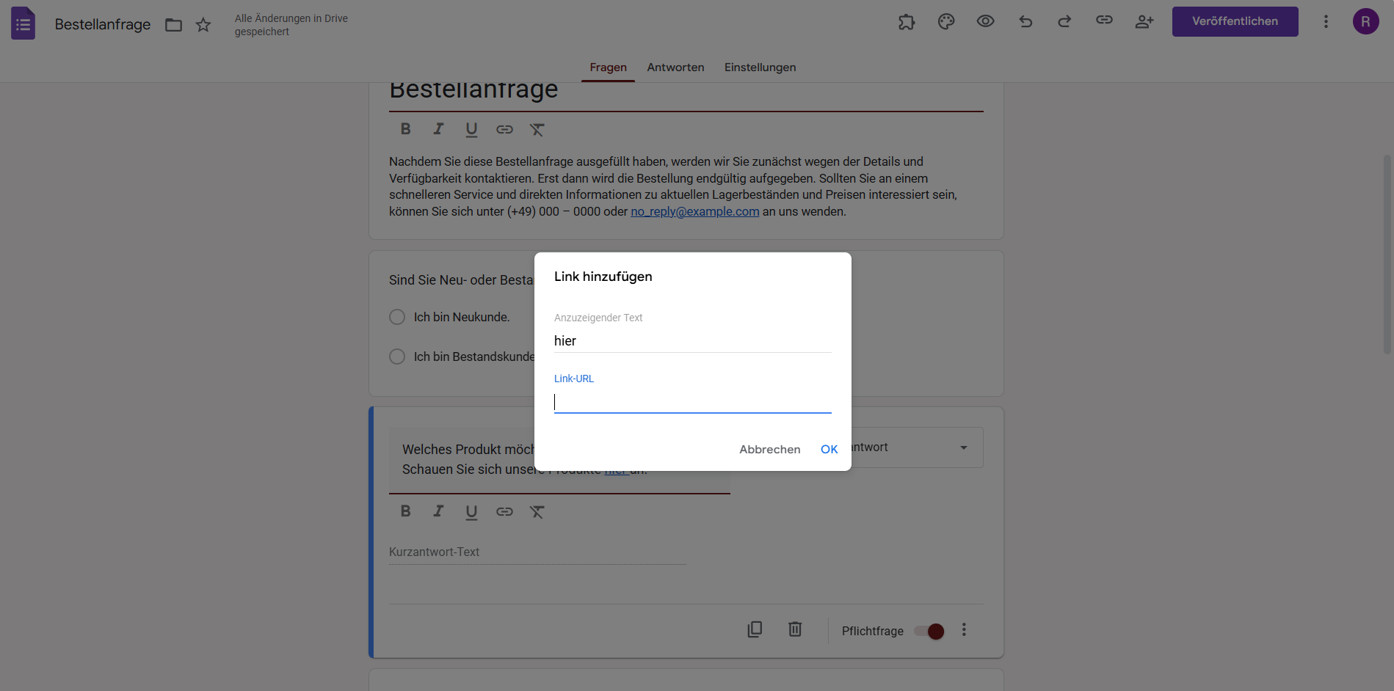Open the add-ons puzzle icon
The height and width of the screenshot is (691, 1394).
tap(906, 21)
